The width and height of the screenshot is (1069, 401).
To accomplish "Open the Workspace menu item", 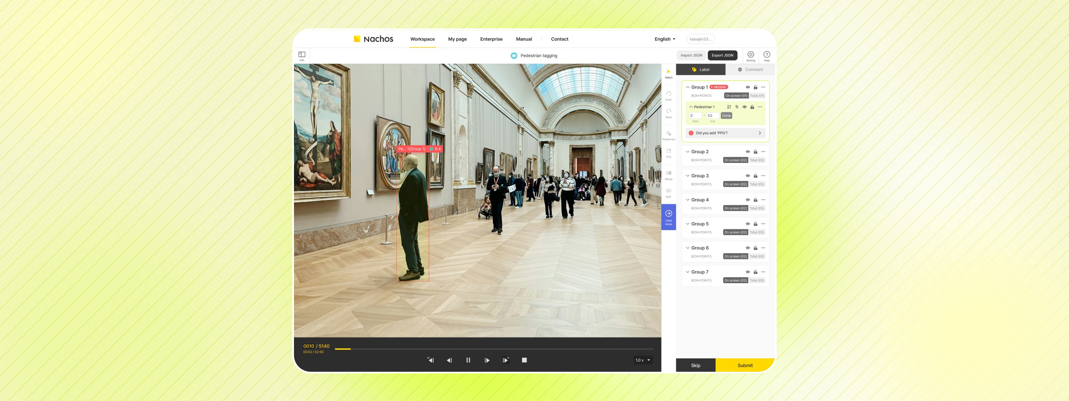I will (x=423, y=39).
